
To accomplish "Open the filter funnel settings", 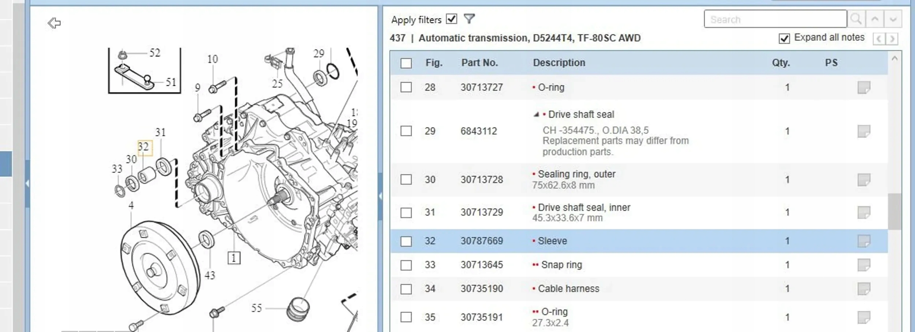I will [469, 19].
